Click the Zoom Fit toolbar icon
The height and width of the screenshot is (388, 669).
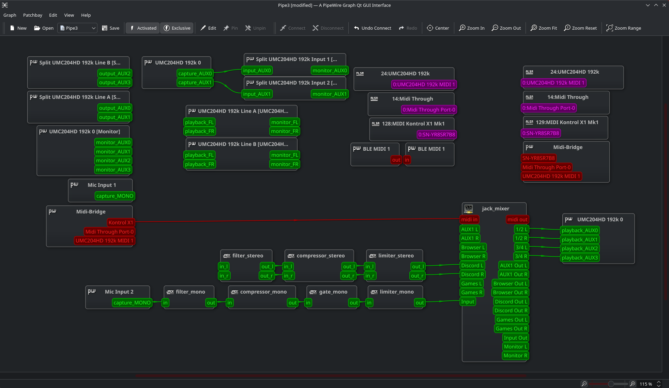point(534,28)
